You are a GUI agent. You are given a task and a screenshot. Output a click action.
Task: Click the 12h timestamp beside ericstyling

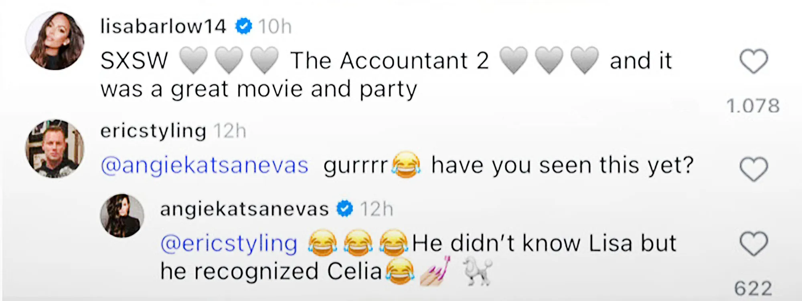click(x=229, y=131)
